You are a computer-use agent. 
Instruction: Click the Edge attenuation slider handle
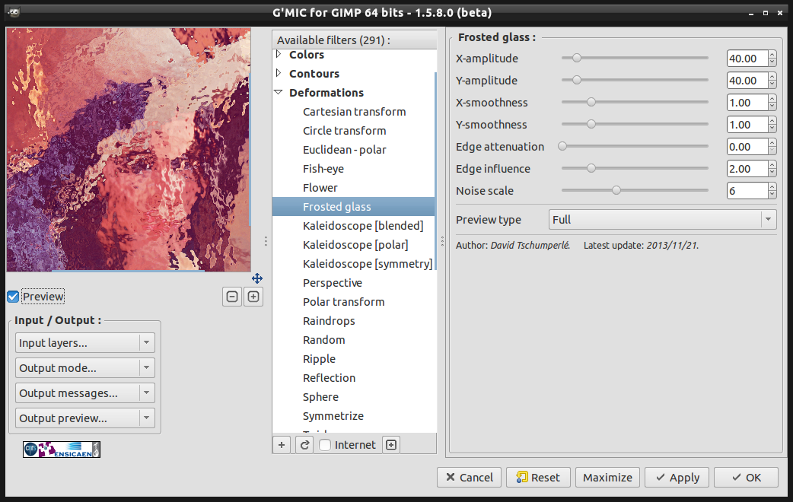[x=562, y=146]
